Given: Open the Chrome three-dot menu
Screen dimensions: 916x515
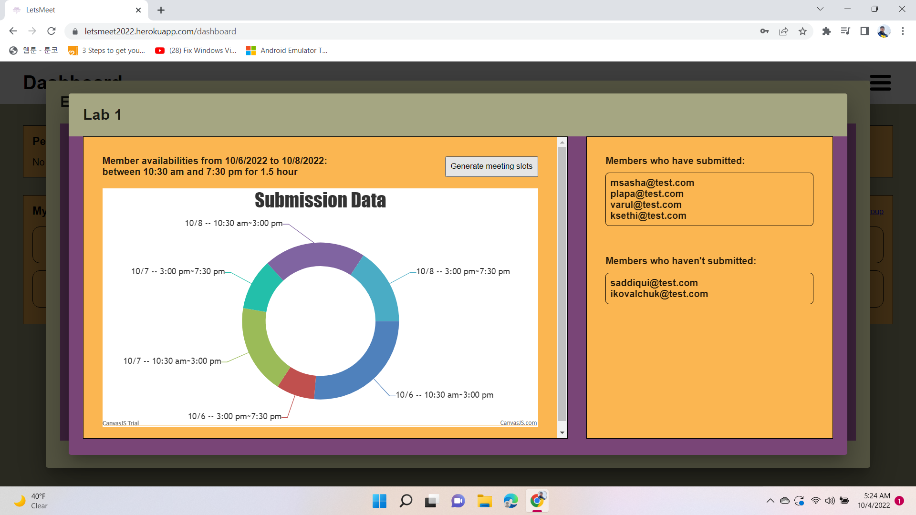Looking at the screenshot, I should (x=902, y=31).
